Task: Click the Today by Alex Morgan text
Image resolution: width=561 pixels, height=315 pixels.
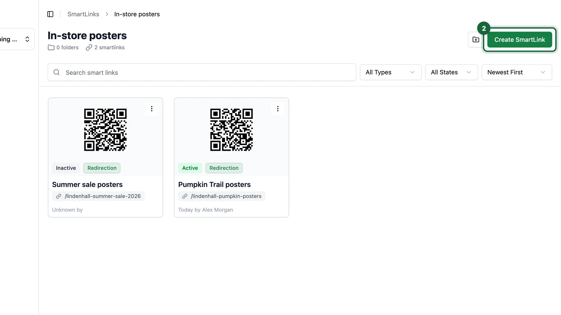Action: pos(205,210)
